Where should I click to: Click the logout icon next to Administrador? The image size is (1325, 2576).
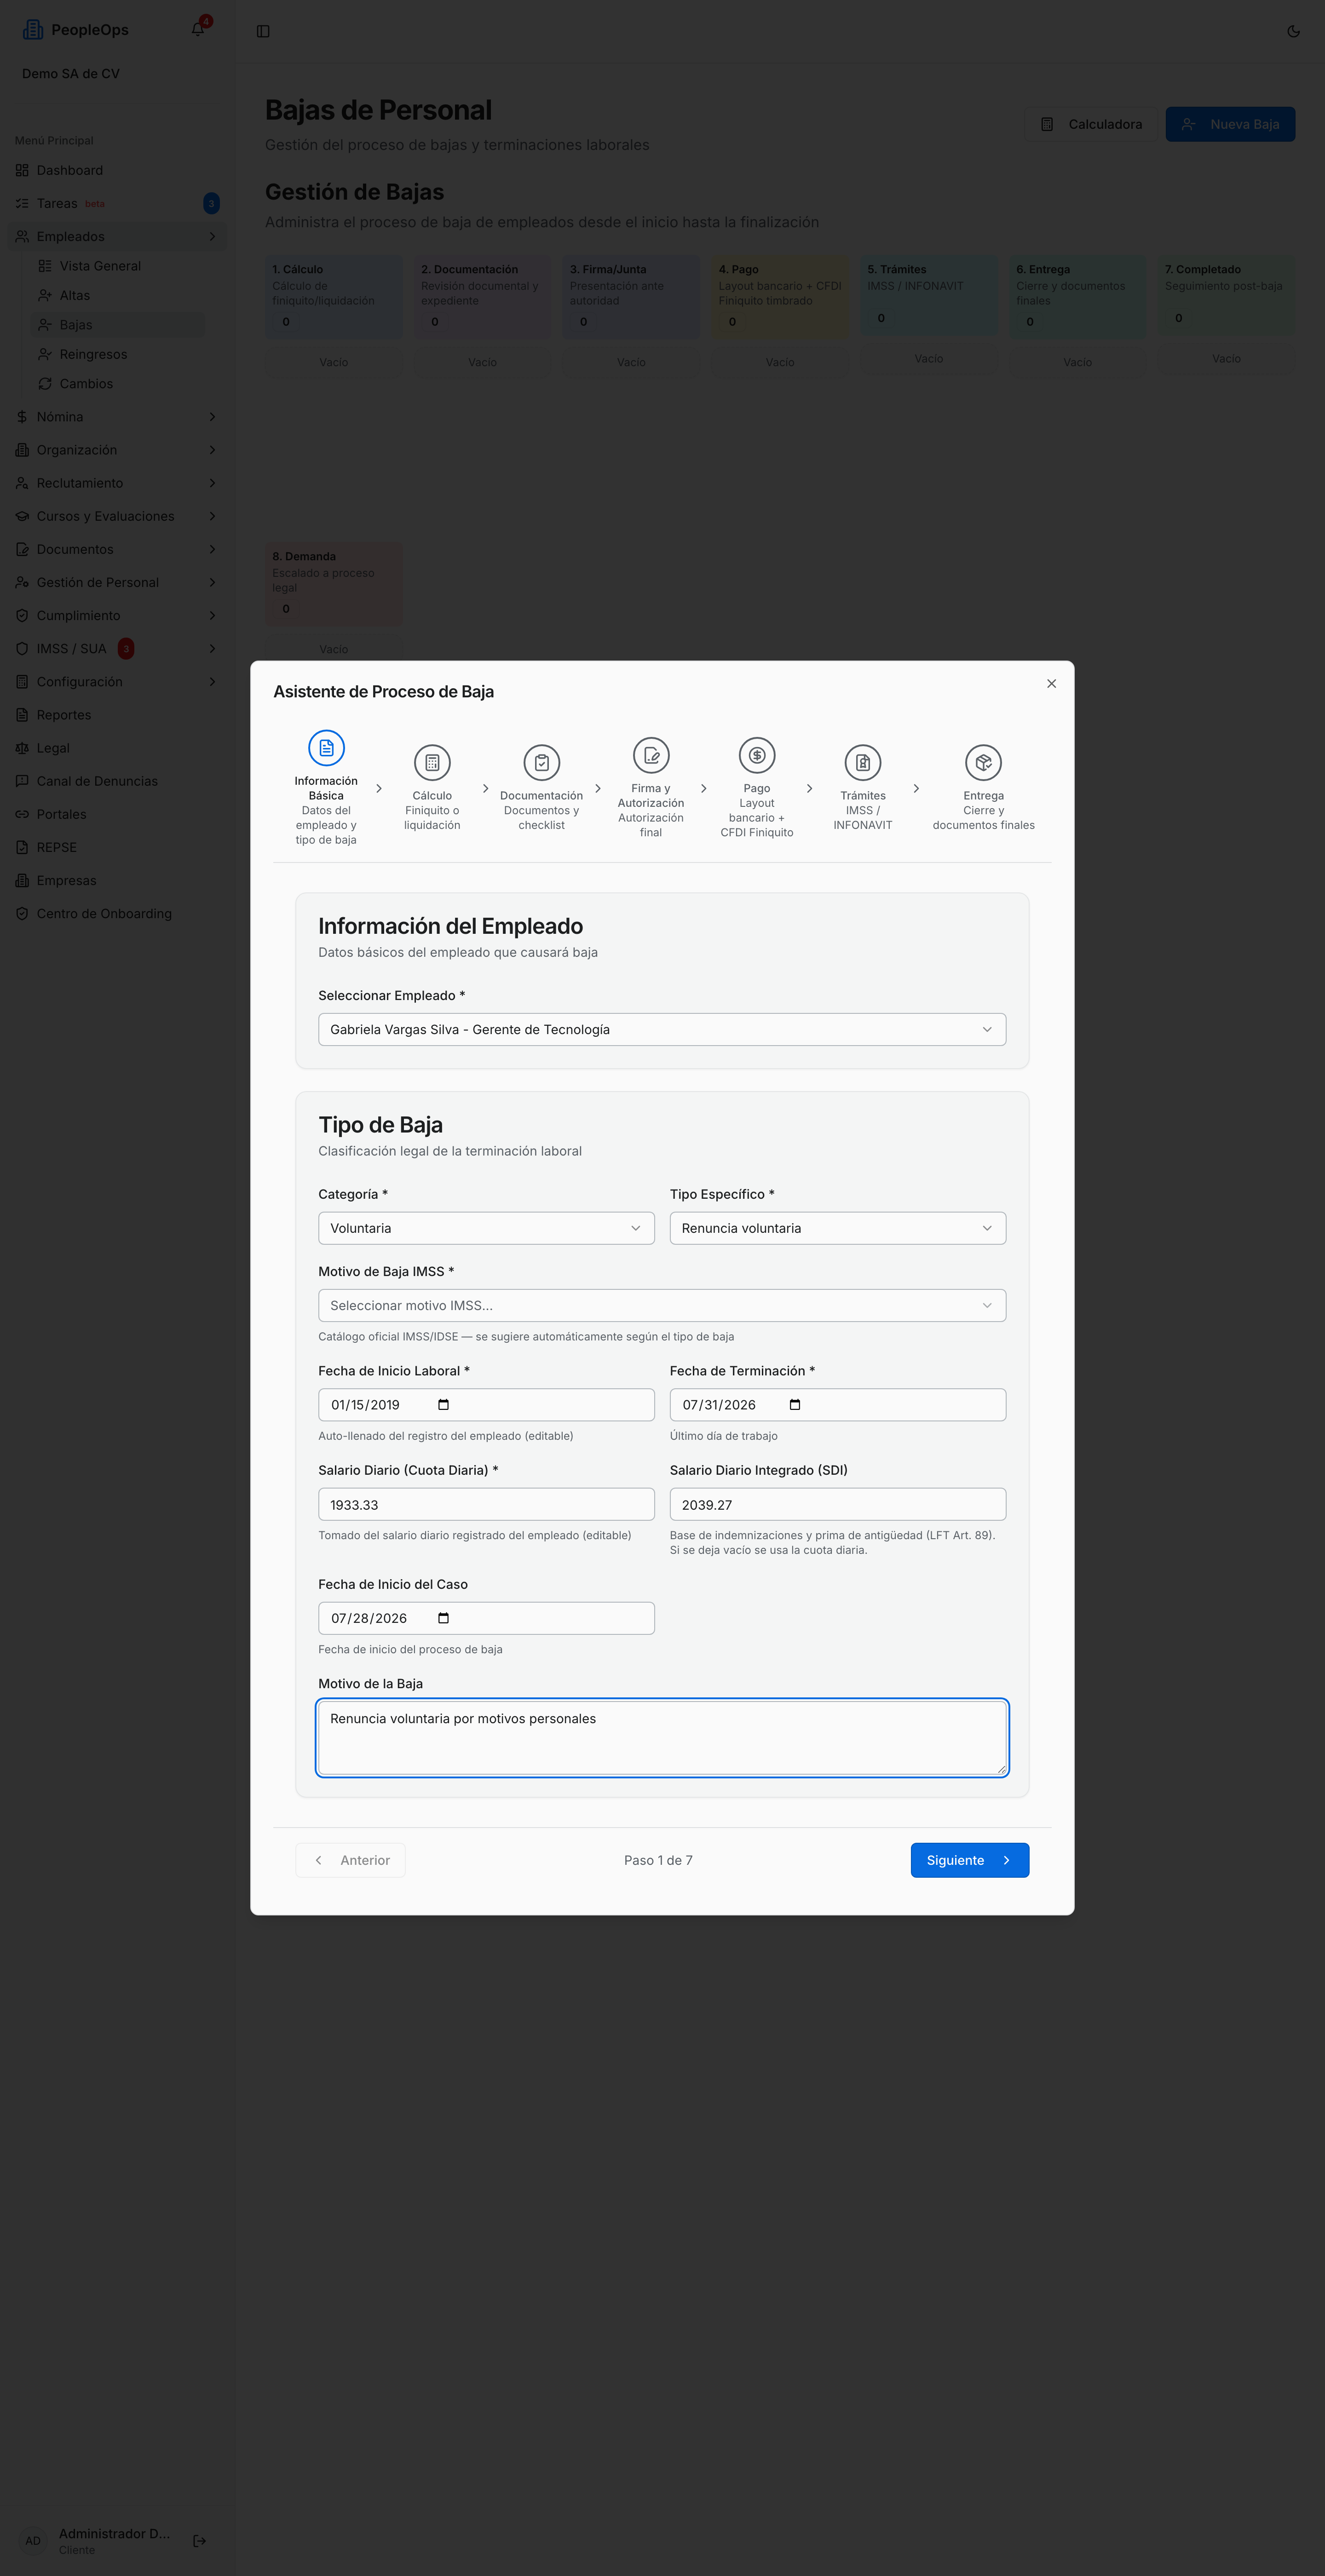pyautogui.click(x=199, y=2540)
